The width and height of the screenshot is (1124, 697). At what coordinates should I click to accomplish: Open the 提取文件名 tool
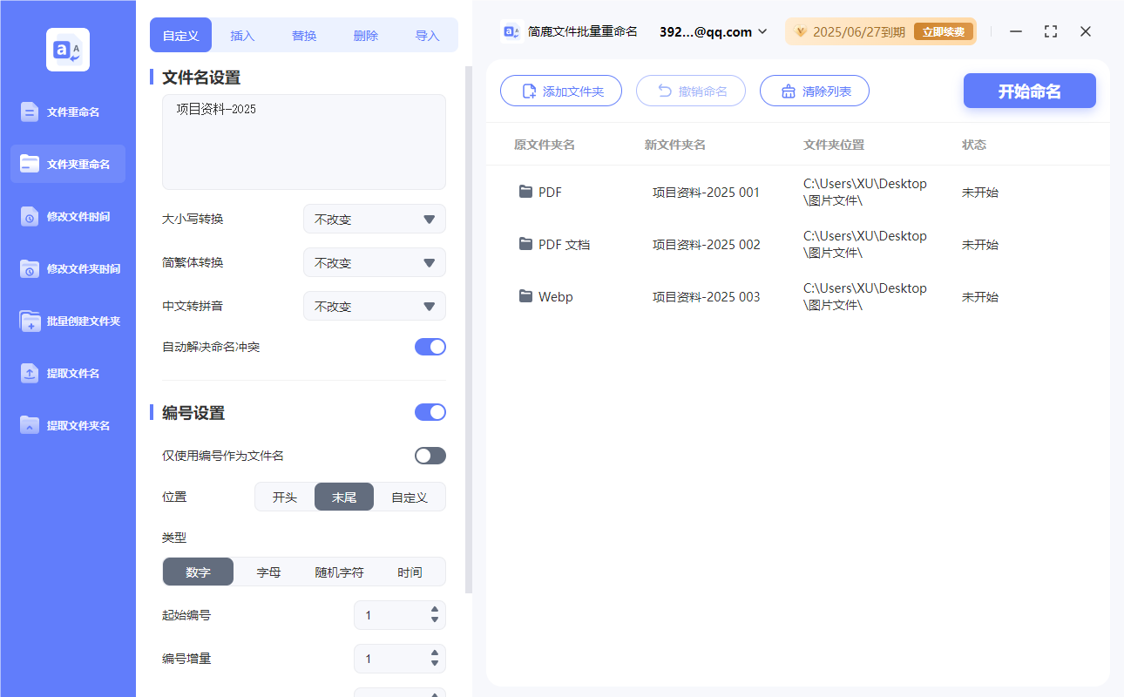[x=67, y=373]
